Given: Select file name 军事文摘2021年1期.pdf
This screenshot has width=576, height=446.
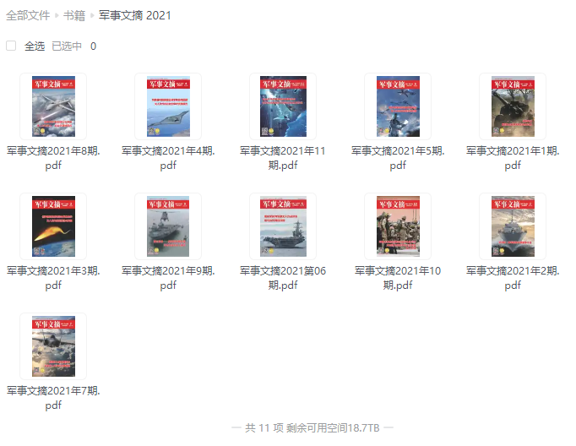Looking at the screenshot, I should click(x=513, y=158).
